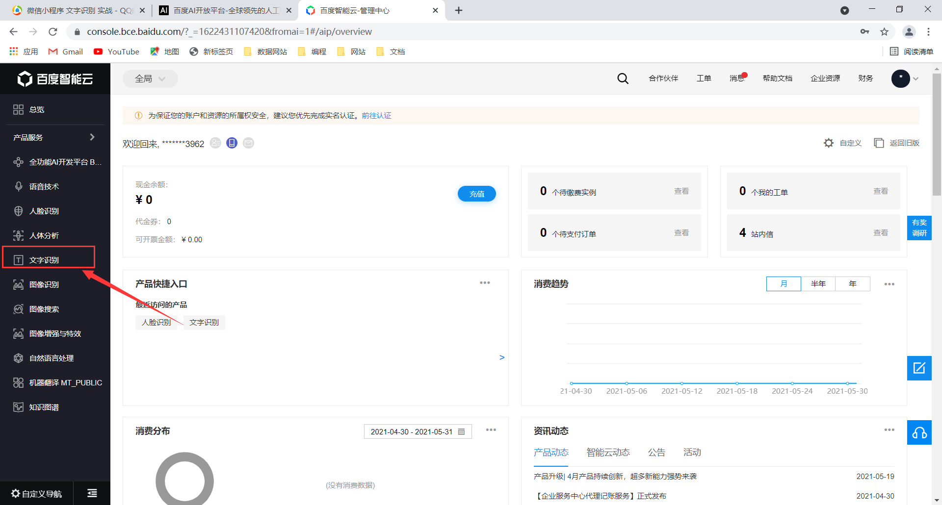The height and width of the screenshot is (505, 942).
Task: Open the 帮助文档 header menu
Action: [777, 78]
